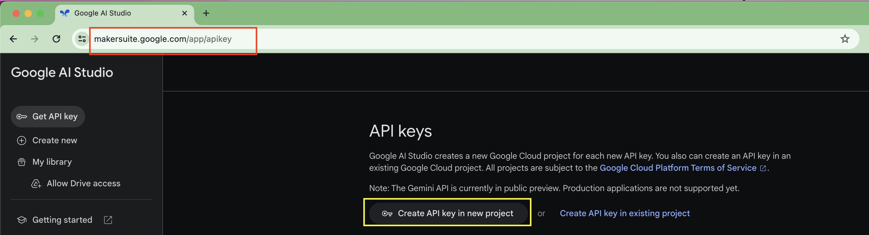
Task: Click the browser back arrow
Action: 13,39
